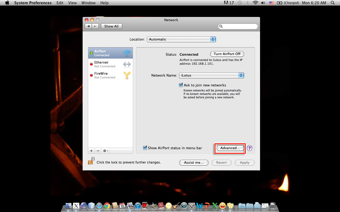
Task: Open Stickies from the Dock
Action: (x=230, y=206)
